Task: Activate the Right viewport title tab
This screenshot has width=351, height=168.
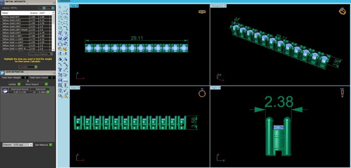Action: 214,88
